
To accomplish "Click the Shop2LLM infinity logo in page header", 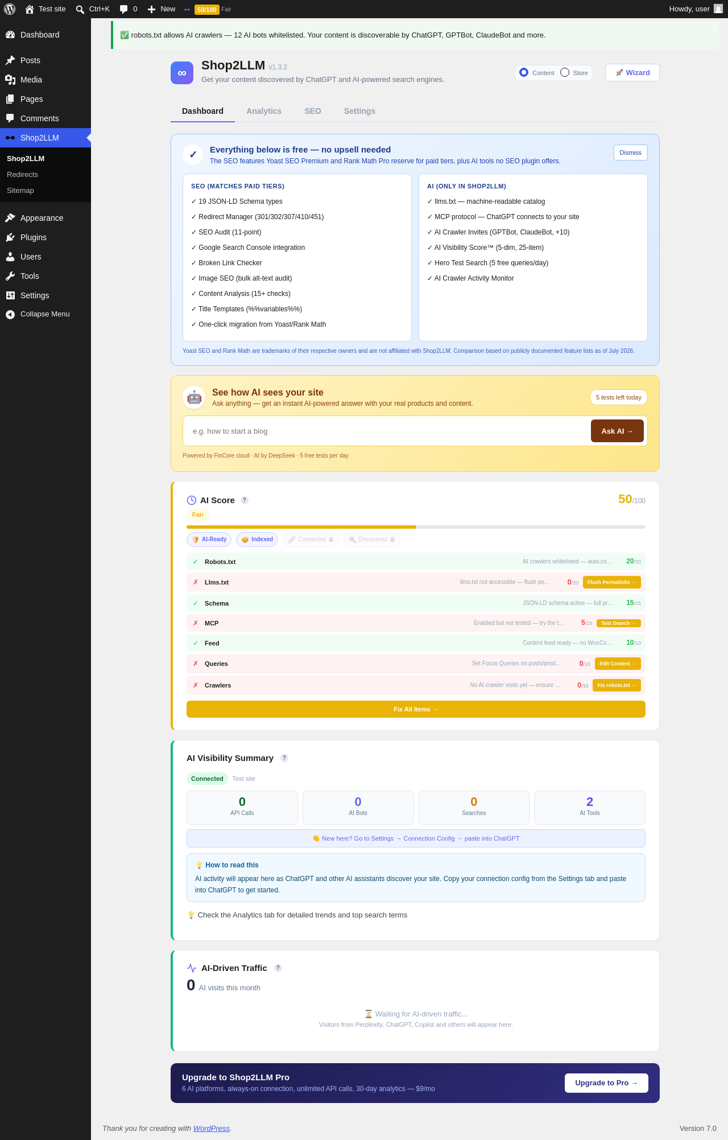I will [x=182, y=73].
